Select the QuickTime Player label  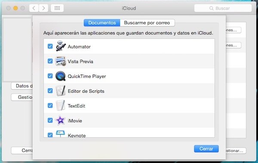[87, 76]
